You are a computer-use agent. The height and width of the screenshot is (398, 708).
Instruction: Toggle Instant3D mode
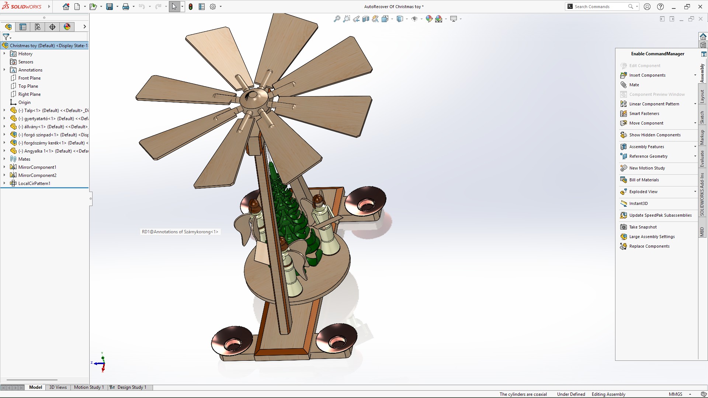(638, 203)
